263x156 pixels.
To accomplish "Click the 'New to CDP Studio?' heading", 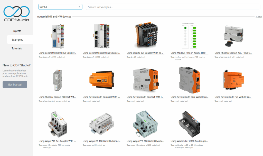I will (17, 65).
